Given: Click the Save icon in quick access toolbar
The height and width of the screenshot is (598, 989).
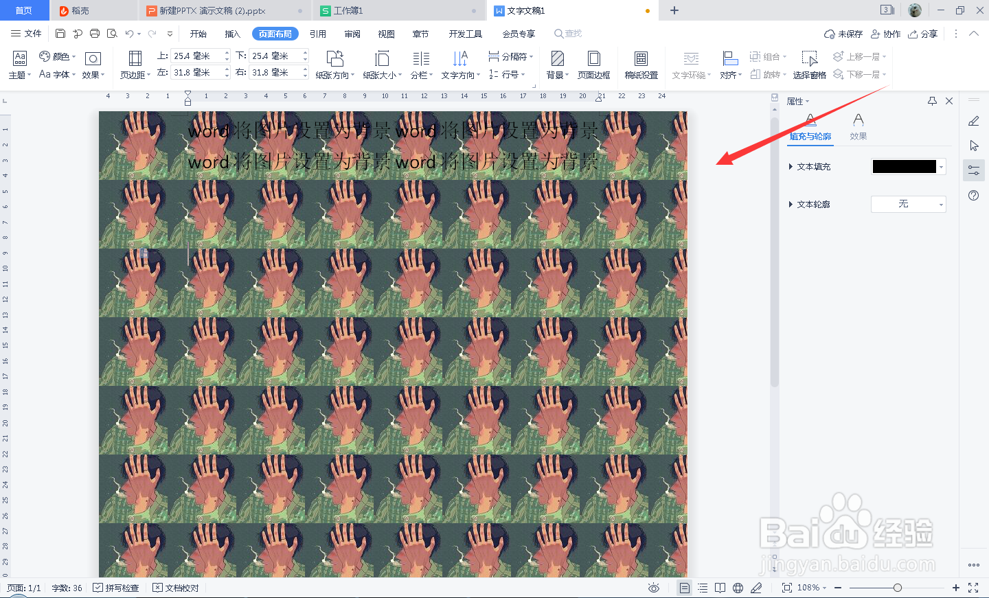Looking at the screenshot, I should (x=60, y=34).
